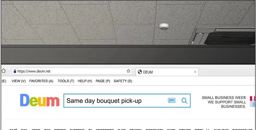Viewport: 256px width, 130px height.
Task: Open the Small Business Week banner
Action: coord(228,102)
